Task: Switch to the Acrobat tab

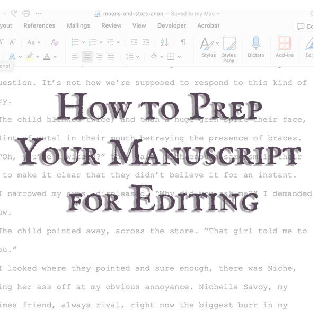Action: point(208,25)
